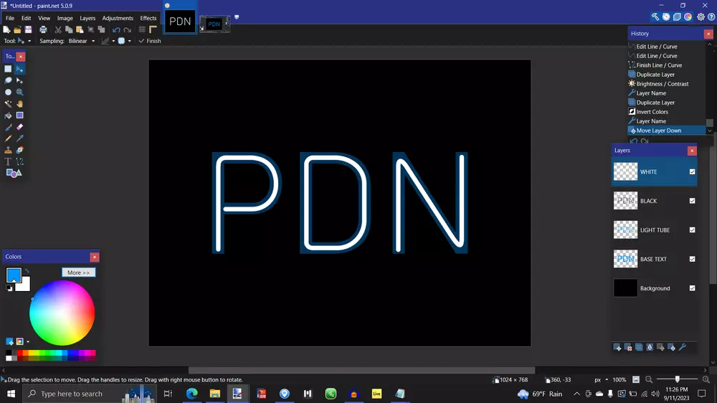Click the primary blue color swatch
The width and height of the screenshot is (717, 403).
tap(14, 275)
